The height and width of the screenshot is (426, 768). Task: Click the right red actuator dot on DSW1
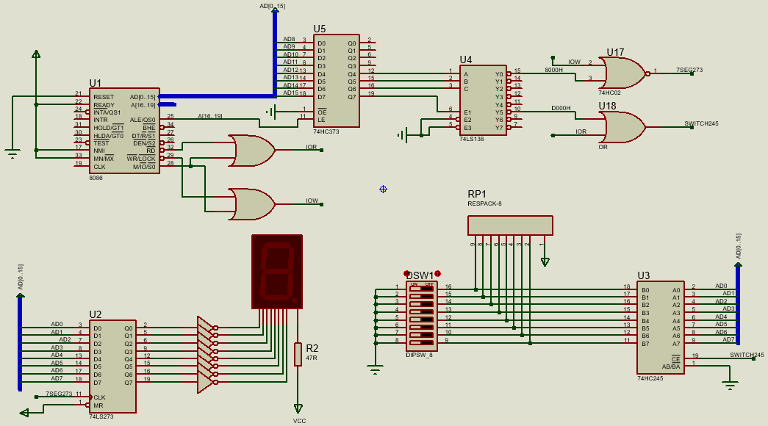pyautogui.click(x=437, y=274)
